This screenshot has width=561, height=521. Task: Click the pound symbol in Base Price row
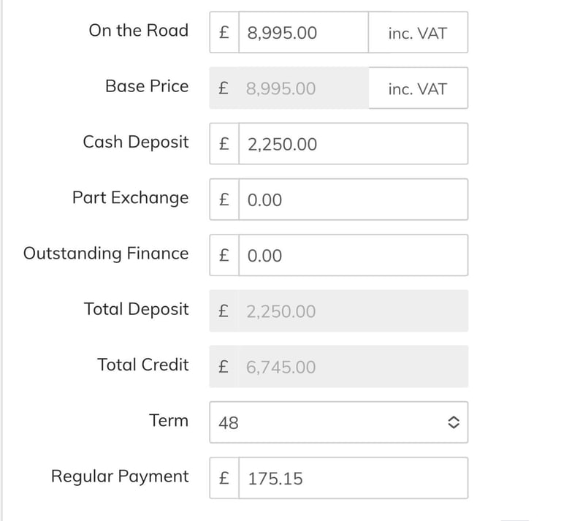(x=224, y=89)
